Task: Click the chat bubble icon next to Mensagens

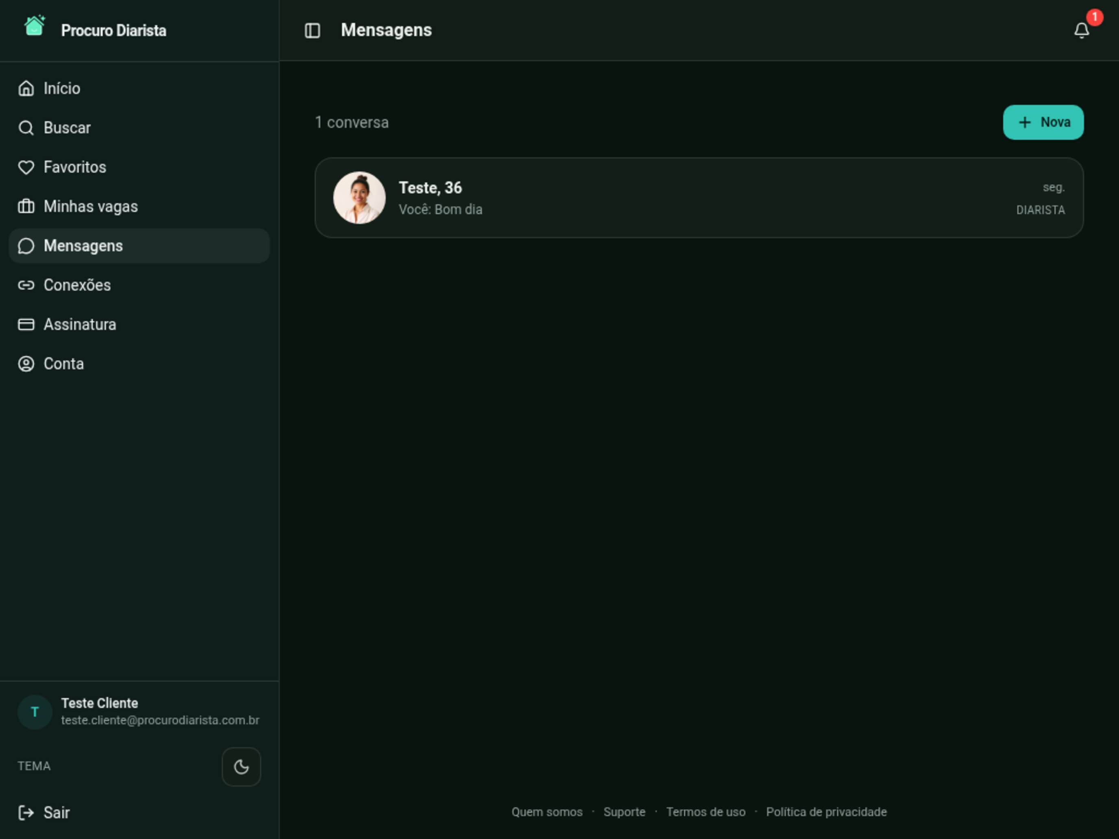Action: [26, 246]
